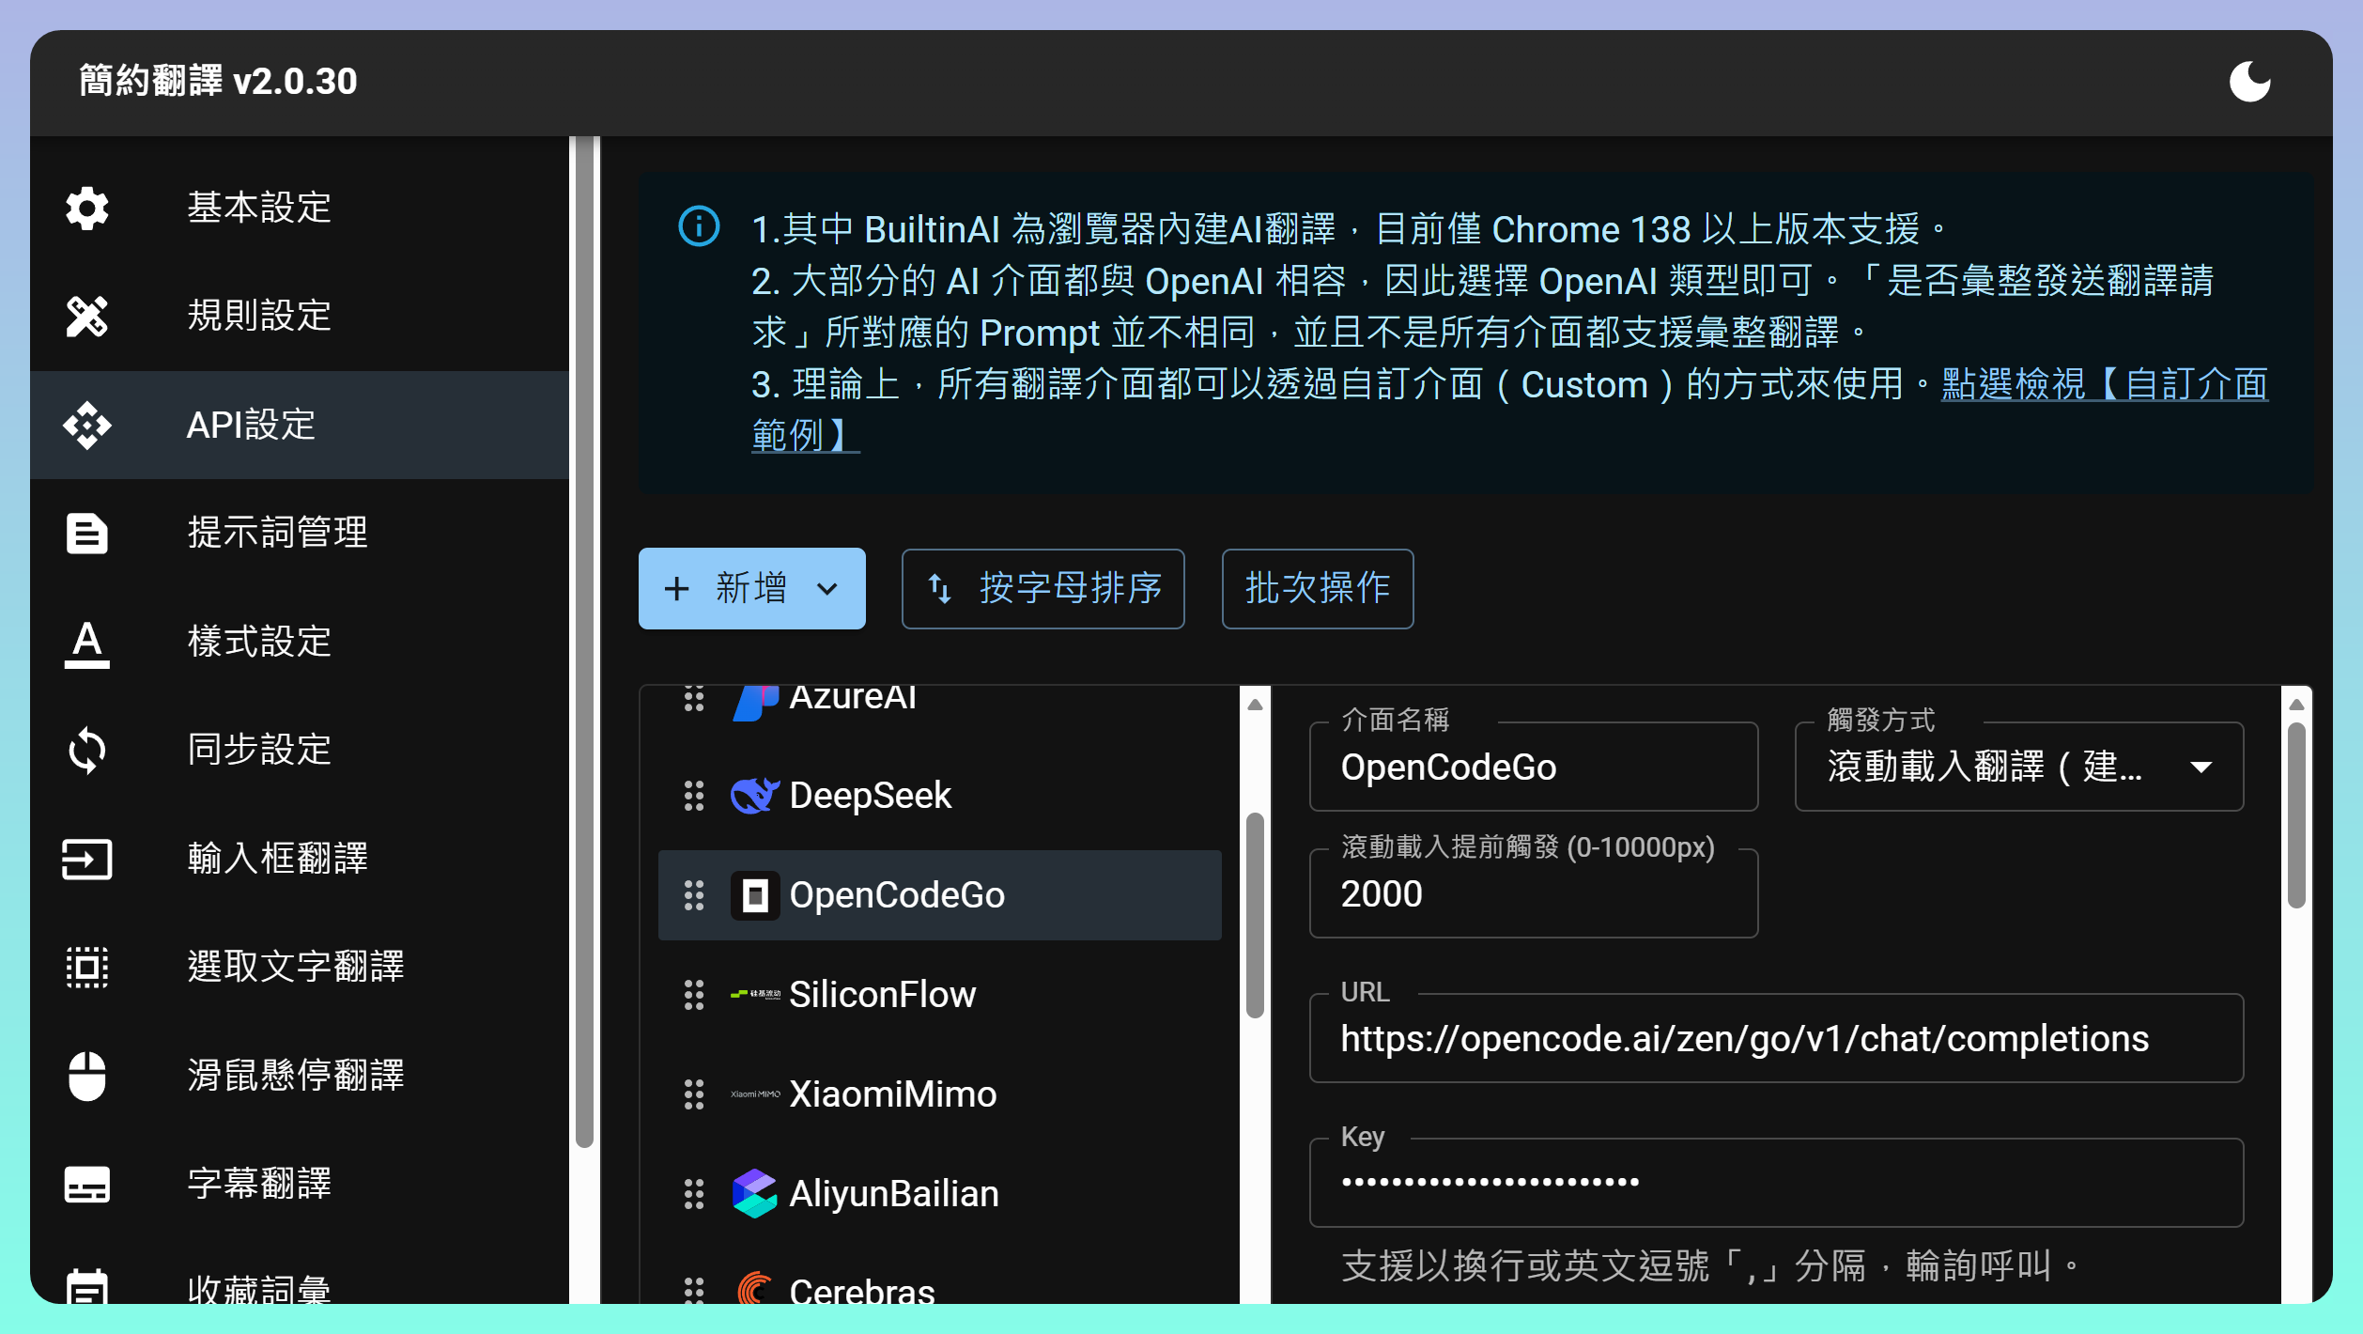Open the 輸入框翻譯 input icon
Viewport: 2363px width, 1334px height.
87,859
